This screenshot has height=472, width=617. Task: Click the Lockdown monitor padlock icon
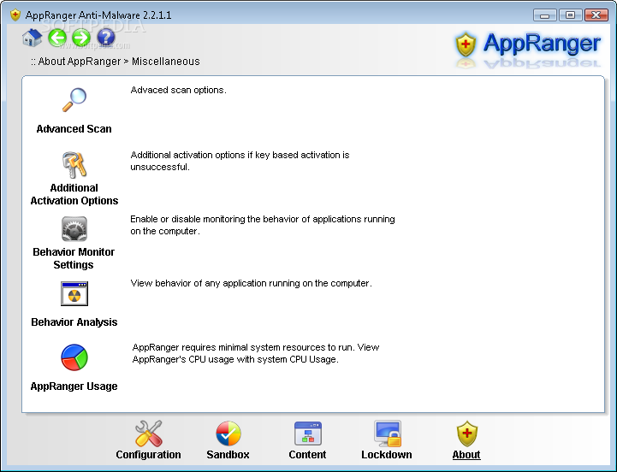(387, 434)
